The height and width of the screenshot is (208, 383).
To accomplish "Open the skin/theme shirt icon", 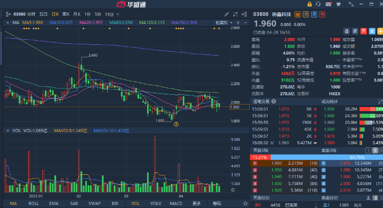I will [x=338, y=4].
